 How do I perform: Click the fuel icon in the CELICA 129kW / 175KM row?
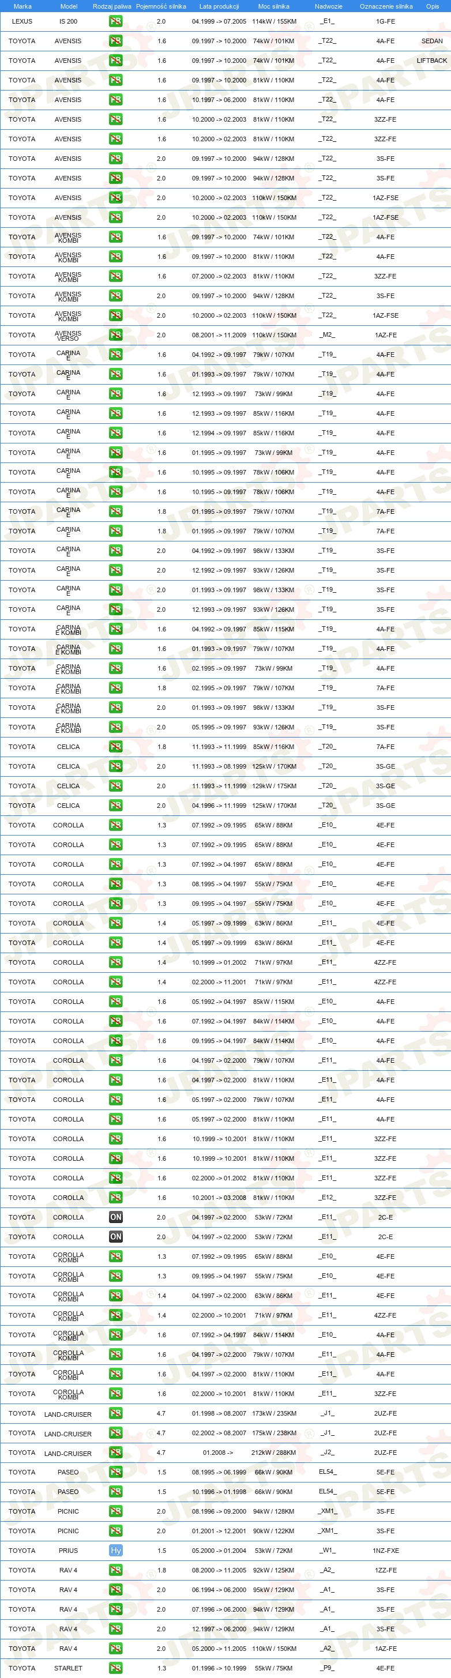point(115,785)
